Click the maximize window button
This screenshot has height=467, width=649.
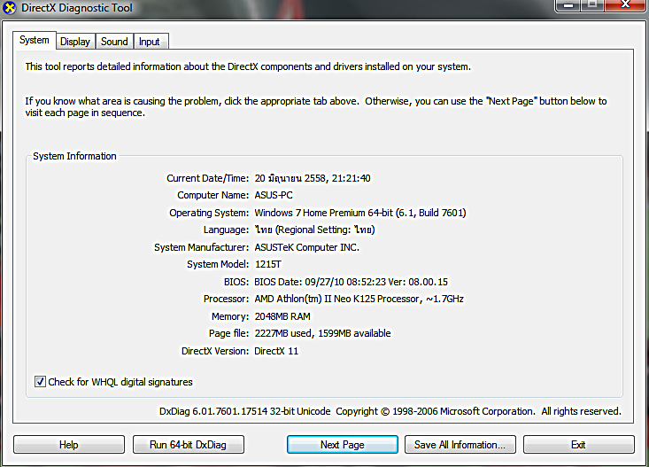(592, 5)
